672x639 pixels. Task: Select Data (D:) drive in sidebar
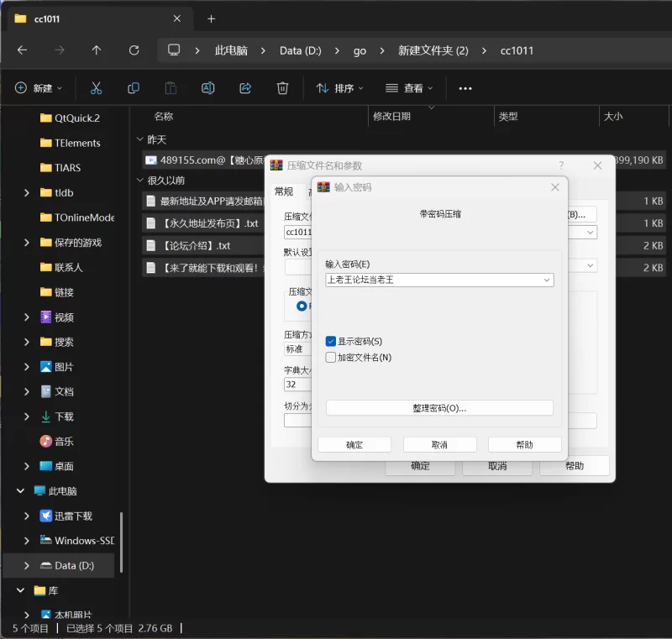pyautogui.click(x=59, y=566)
